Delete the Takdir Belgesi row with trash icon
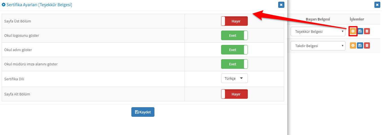The image size is (382, 135). pyautogui.click(x=367, y=45)
